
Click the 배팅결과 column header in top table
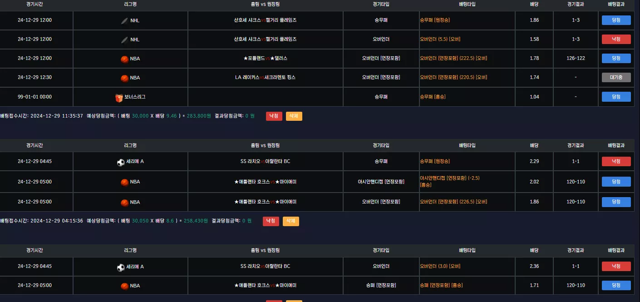tap(616, 5)
